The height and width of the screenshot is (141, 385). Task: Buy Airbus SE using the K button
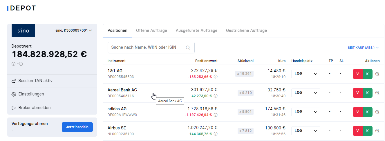point(368,131)
